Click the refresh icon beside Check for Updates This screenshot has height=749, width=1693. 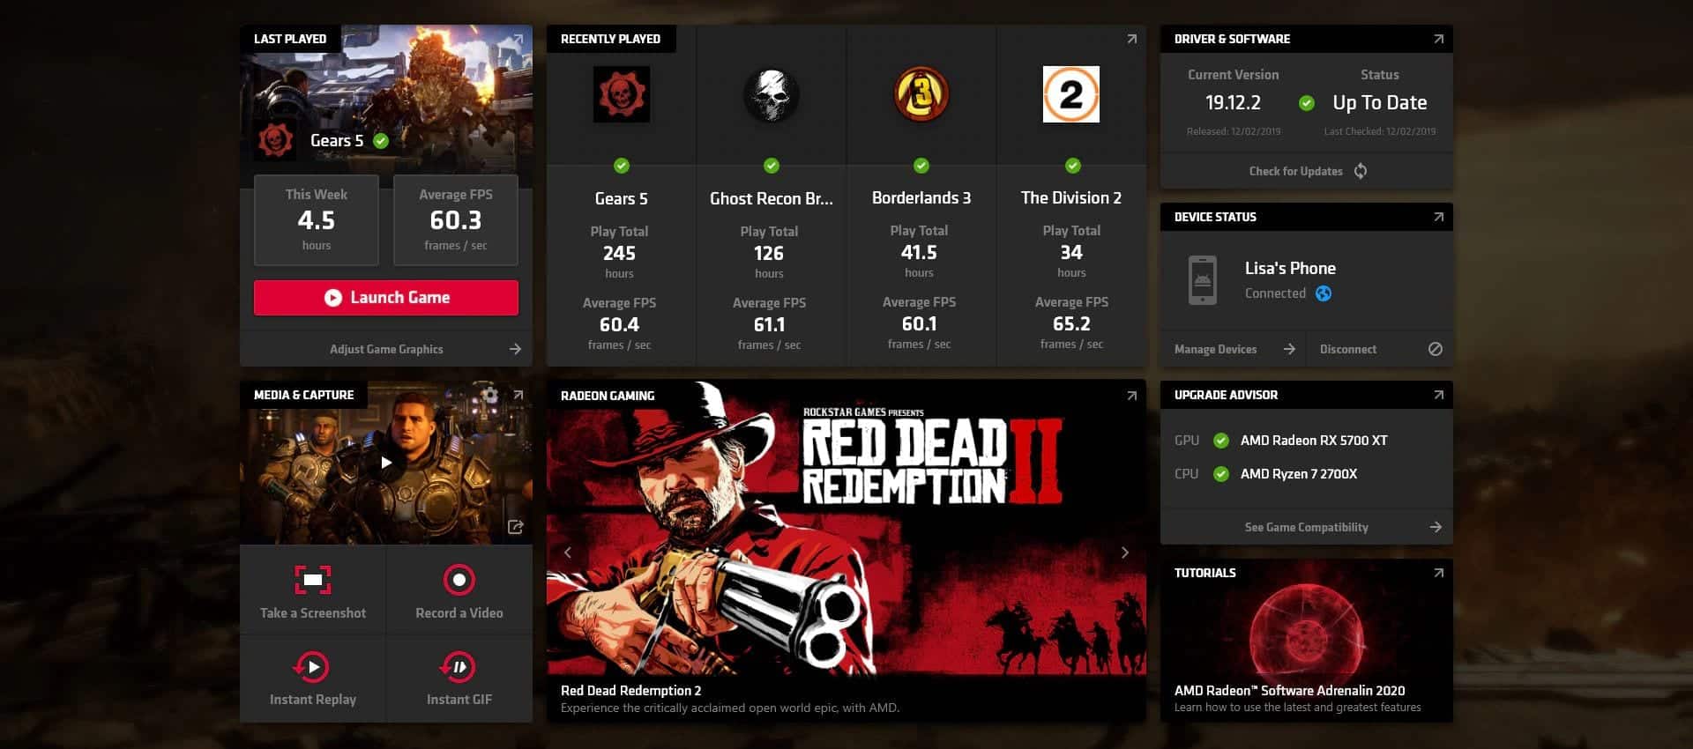(x=1361, y=171)
